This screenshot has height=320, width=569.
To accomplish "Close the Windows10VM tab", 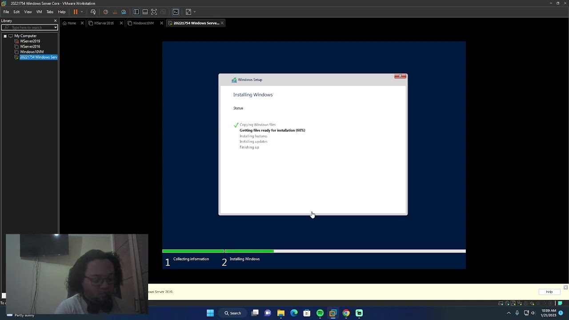I will pyautogui.click(x=161, y=23).
